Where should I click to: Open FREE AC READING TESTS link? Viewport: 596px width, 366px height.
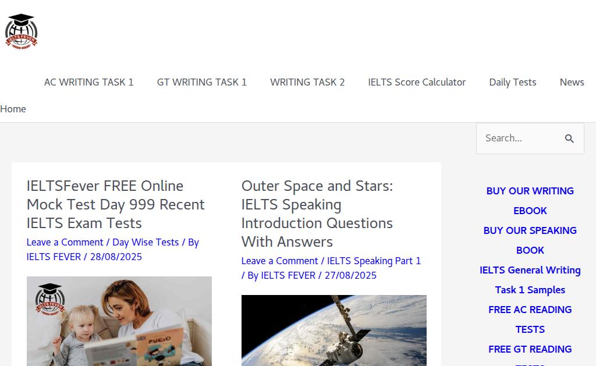[530, 319]
